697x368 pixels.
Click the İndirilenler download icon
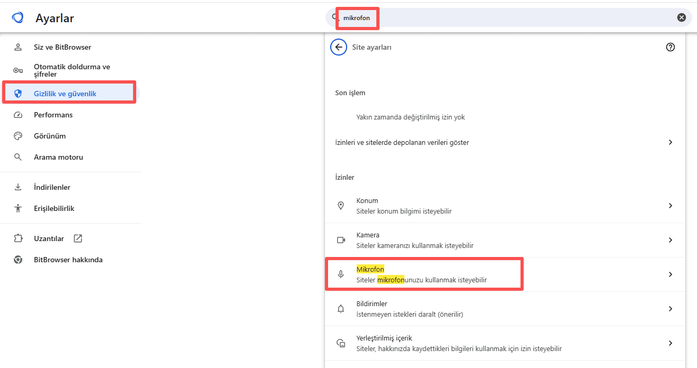pyautogui.click(x=18, y=187)
